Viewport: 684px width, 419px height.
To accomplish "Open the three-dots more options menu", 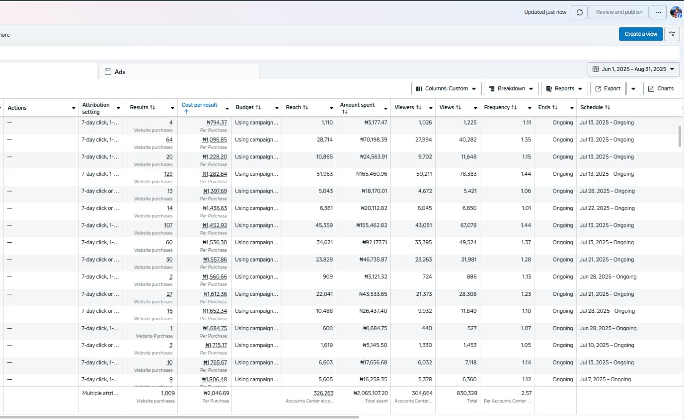I will 658,12.
